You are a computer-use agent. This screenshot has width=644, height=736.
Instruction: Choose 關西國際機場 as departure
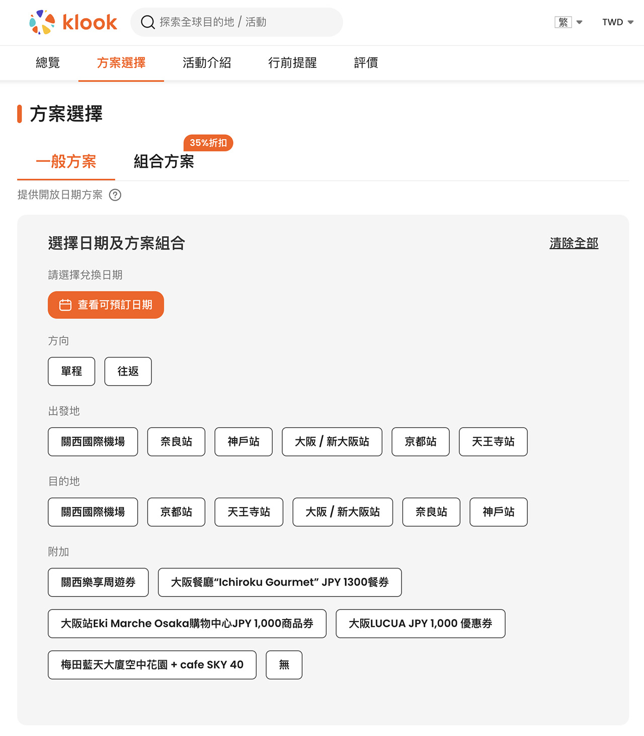(93, 442)
